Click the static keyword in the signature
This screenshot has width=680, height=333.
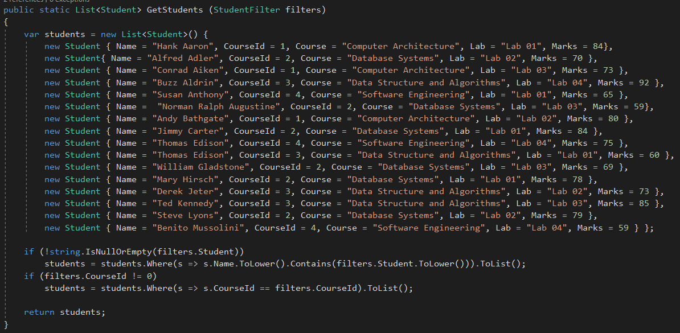55,10
